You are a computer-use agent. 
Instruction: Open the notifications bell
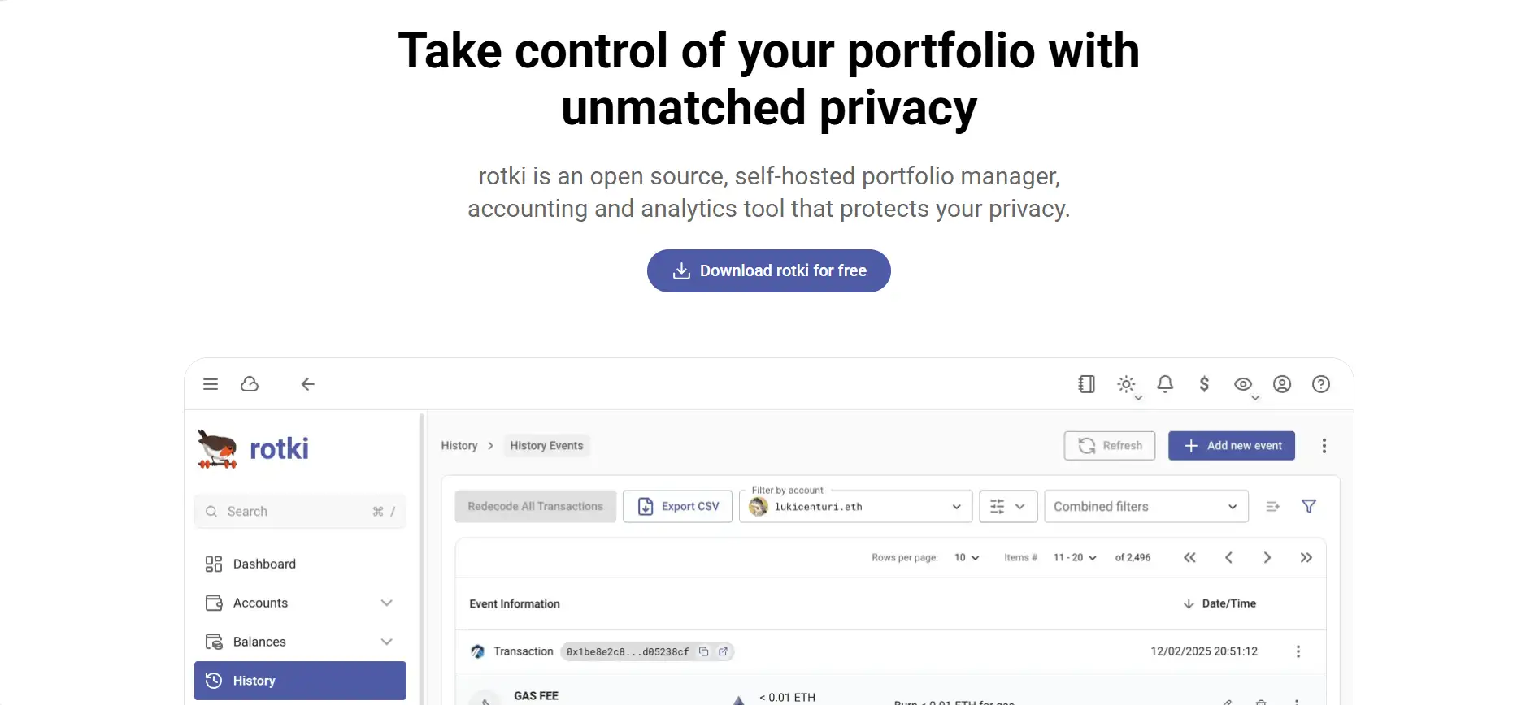click(x=1165, y=384)
